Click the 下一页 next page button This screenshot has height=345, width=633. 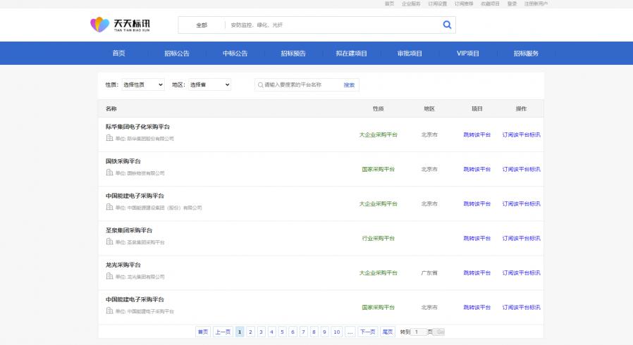pos(367,332)
